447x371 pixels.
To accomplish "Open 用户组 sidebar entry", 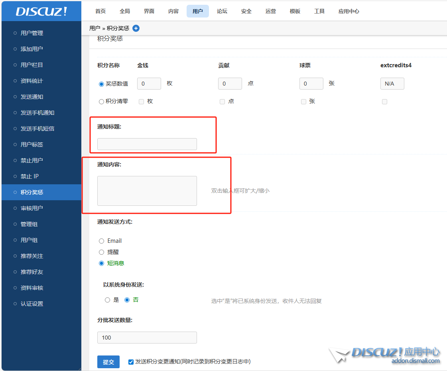I will tap(29, 240).
